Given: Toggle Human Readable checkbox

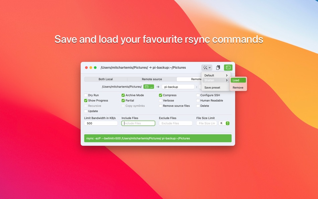Looking at the screenshot, I should tap(198, 100).
